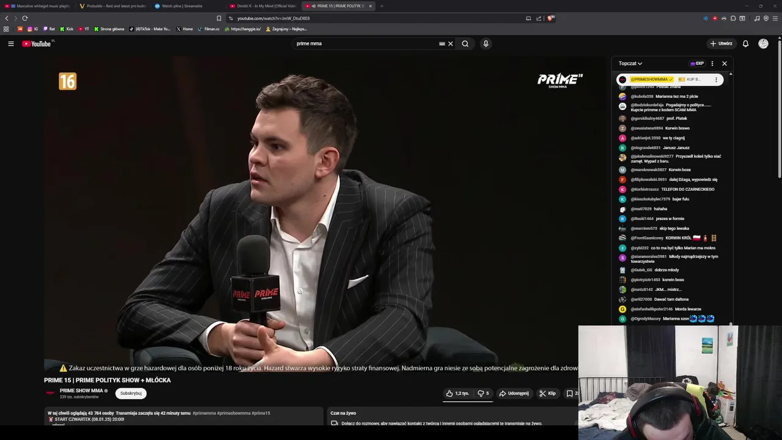Screen dimensions: 782x440
Task: Like the video (1,2 tys.)
Action: pyautogui.click(x=458, y=394)
